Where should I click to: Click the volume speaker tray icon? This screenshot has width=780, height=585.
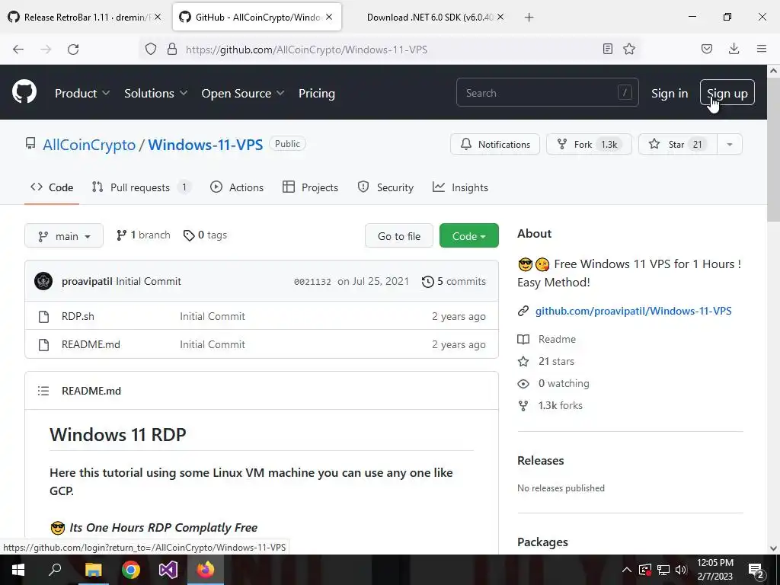click(x=681, y=570)
